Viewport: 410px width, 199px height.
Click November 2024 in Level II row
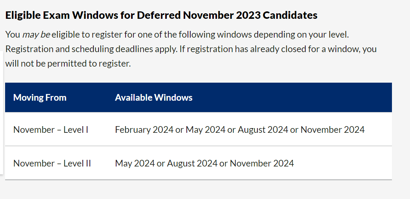[262, 163]
